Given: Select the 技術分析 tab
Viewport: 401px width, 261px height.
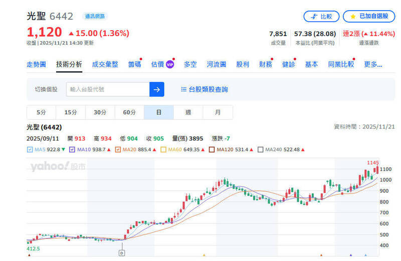Looking at the screenshot, I should (69, 64).
